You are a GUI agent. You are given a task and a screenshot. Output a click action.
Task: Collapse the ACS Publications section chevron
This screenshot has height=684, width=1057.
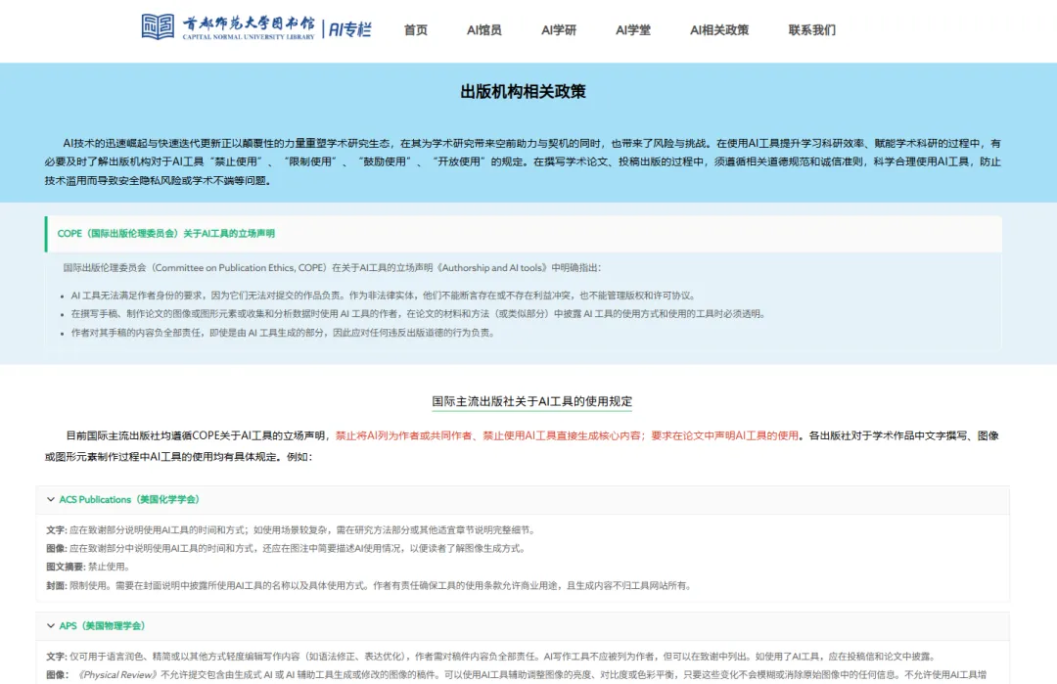click(x=51, y=499)
